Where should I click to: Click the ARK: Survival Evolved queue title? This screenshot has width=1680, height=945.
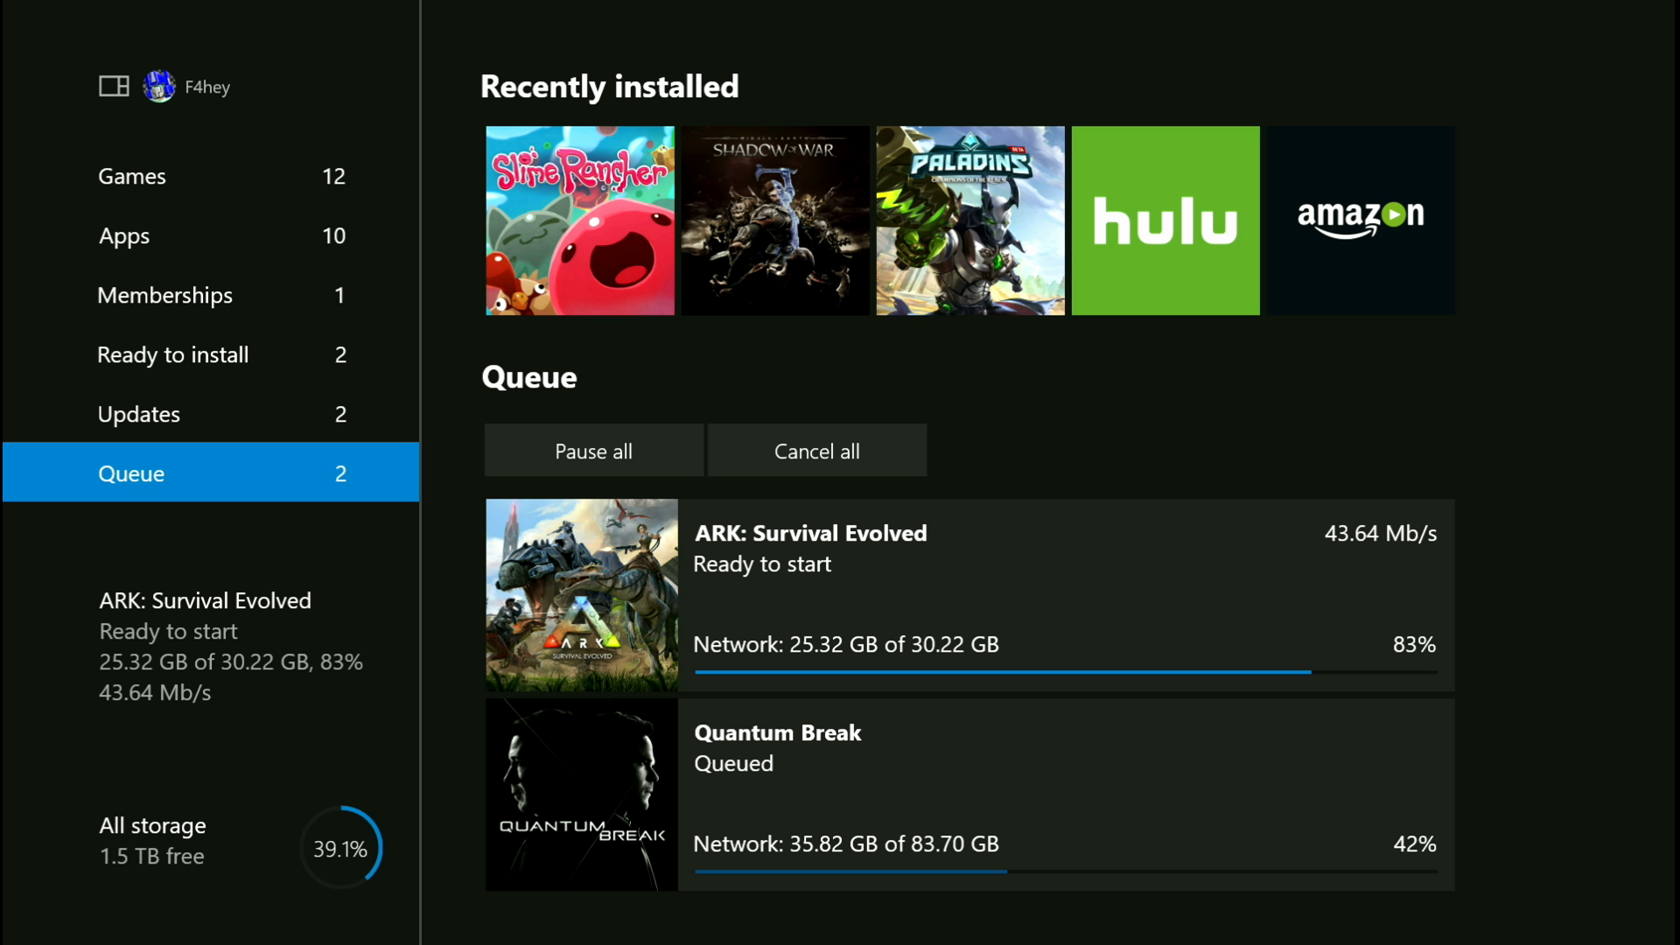click(x=810, y=533)
